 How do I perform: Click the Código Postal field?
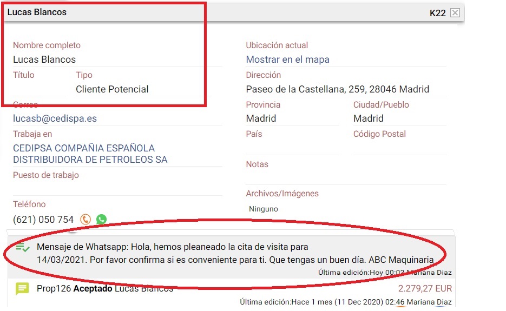[x=399, y=148]
